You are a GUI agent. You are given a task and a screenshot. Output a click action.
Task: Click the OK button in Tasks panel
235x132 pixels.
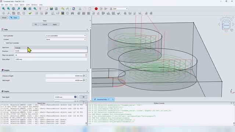coord(36,25)
